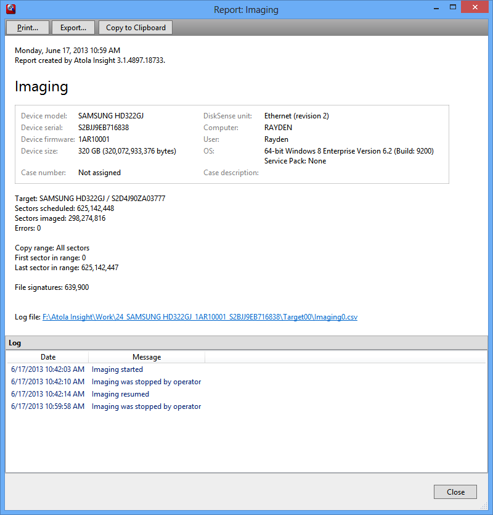Click the Atola Insight app icon in title bar

[11, 9]
